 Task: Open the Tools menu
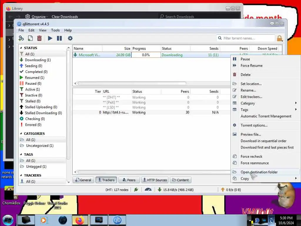click(55, 30)
